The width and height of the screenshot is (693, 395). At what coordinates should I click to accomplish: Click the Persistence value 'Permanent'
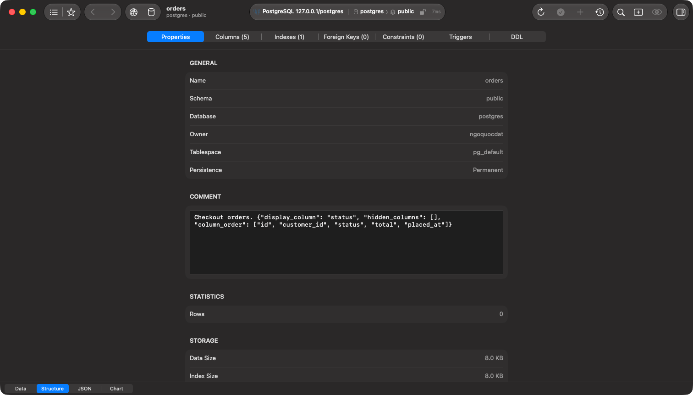tap(488, 170)
